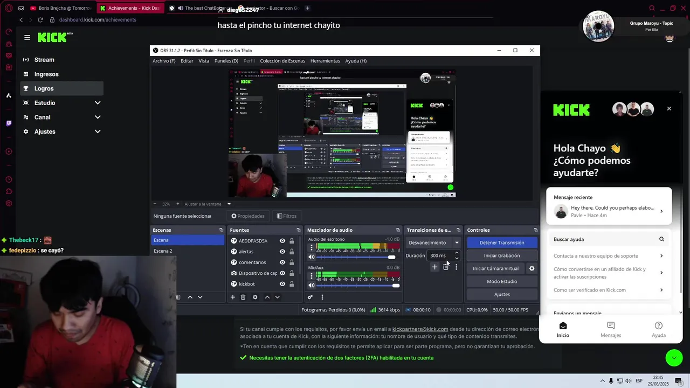Increase transition duration with up arrow
The height and width of the screenshot is (388, 690).
[x=457, y=253]
